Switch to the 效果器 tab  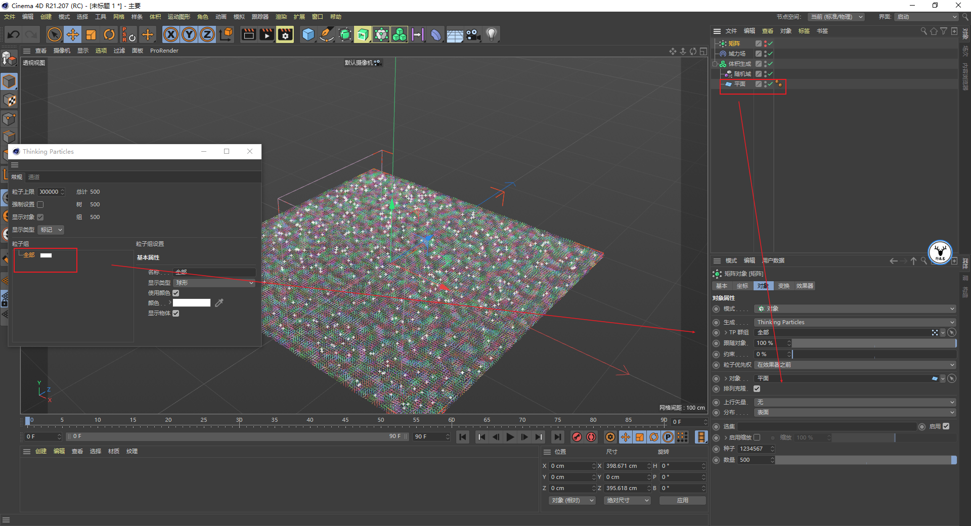click(x=804, y=286)
